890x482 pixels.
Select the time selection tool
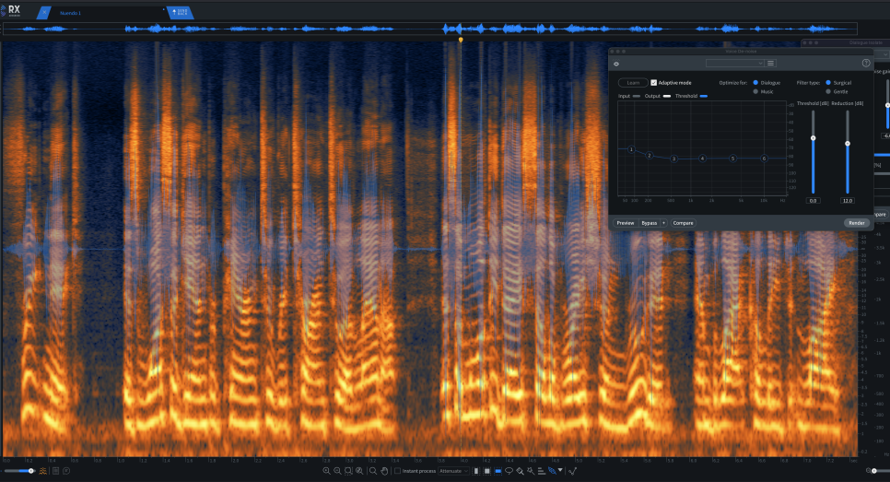pyautogui.click(x=476, y=471)
